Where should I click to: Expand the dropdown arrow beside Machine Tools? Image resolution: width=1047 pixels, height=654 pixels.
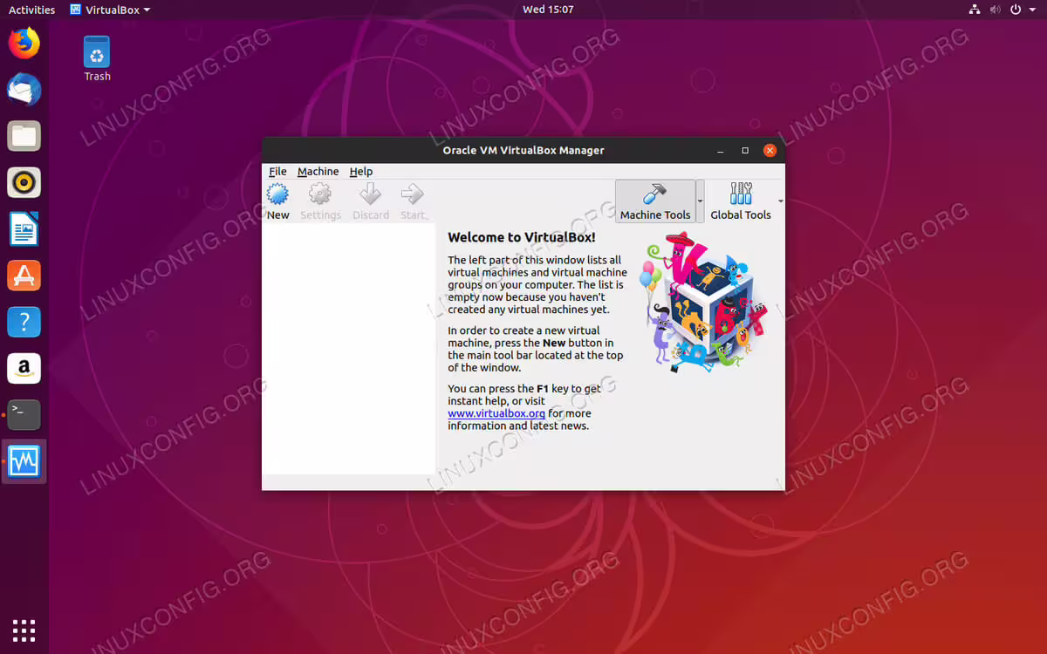[700, 201]
